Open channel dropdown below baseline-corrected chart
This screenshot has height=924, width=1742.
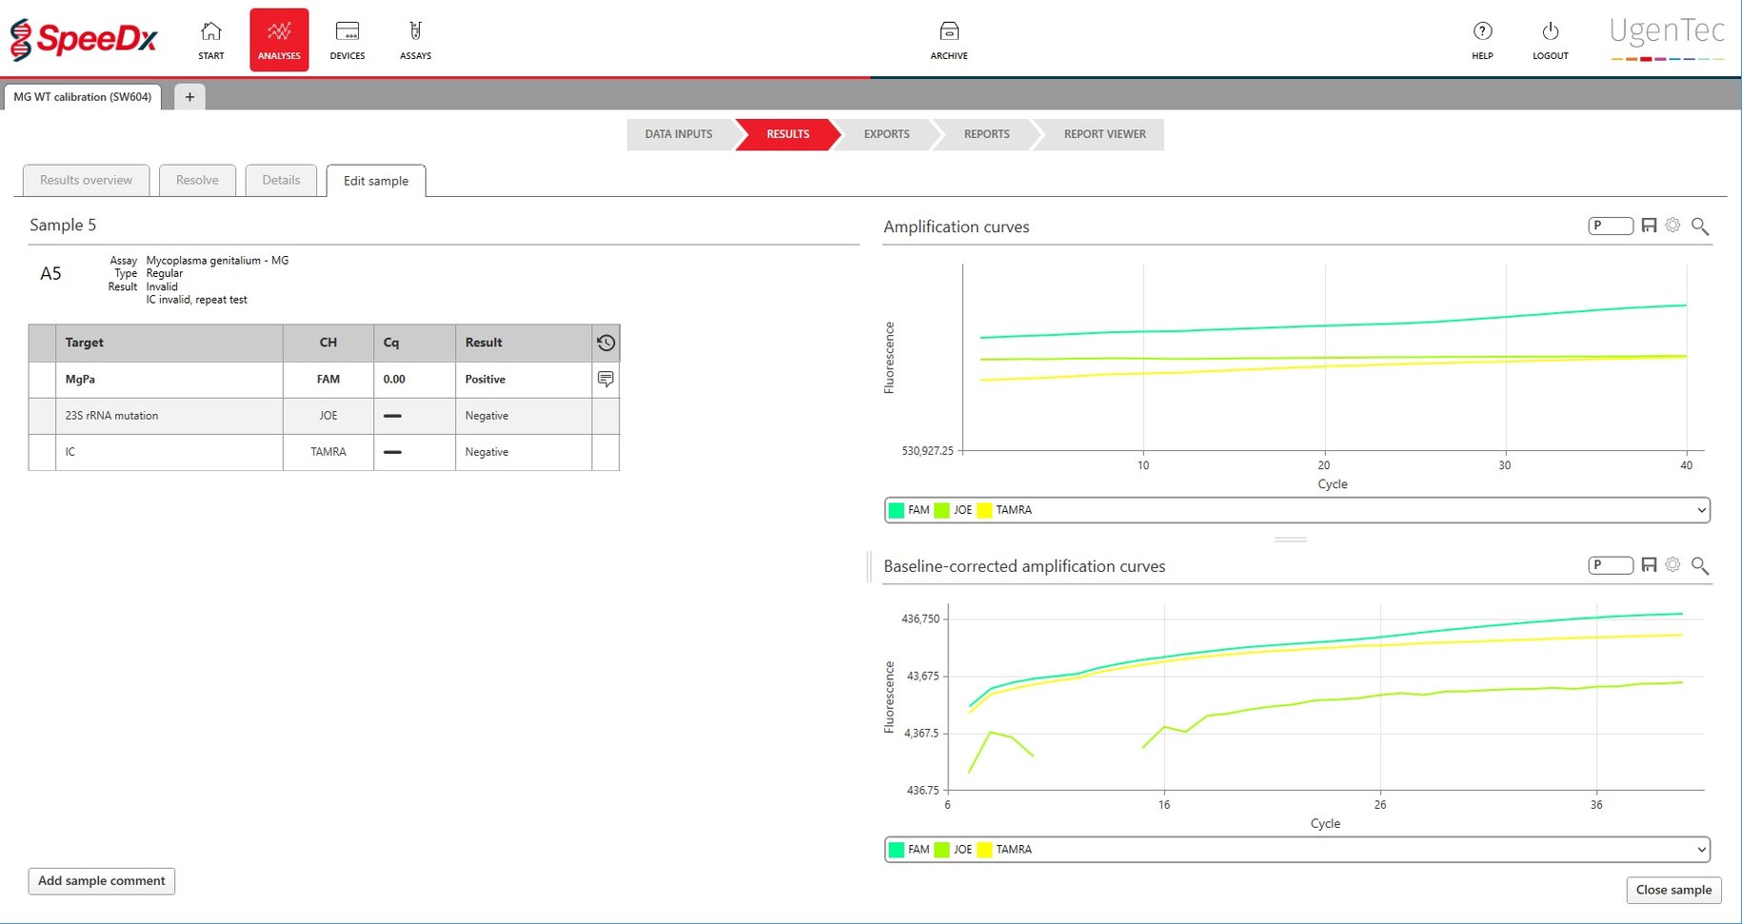pos(1700,849)
